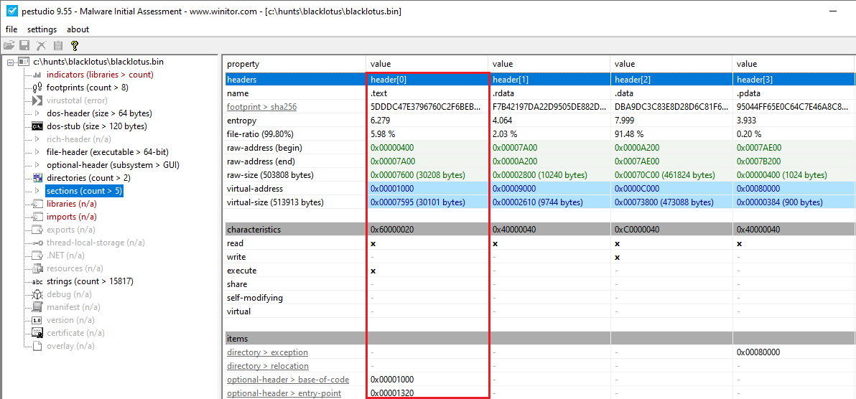Click the table icon beside directories

[37, 178]
